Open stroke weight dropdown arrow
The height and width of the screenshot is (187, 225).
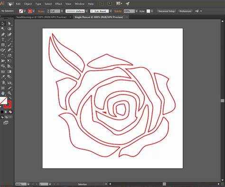(62, 11)
